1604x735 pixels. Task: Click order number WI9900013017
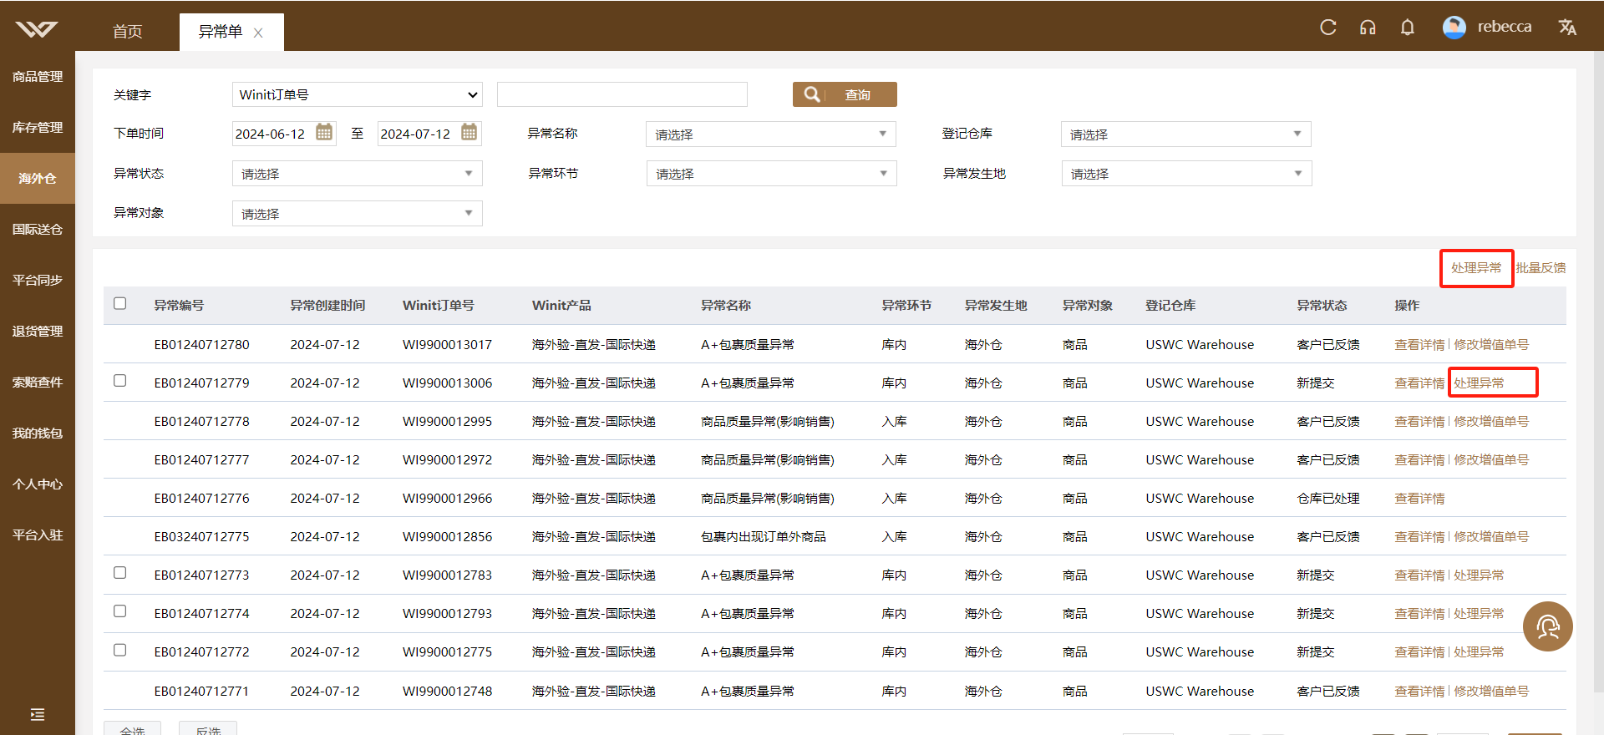coord(447,345)
